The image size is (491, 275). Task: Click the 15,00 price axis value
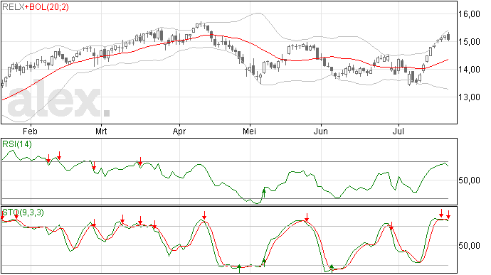tap(469, 42)
